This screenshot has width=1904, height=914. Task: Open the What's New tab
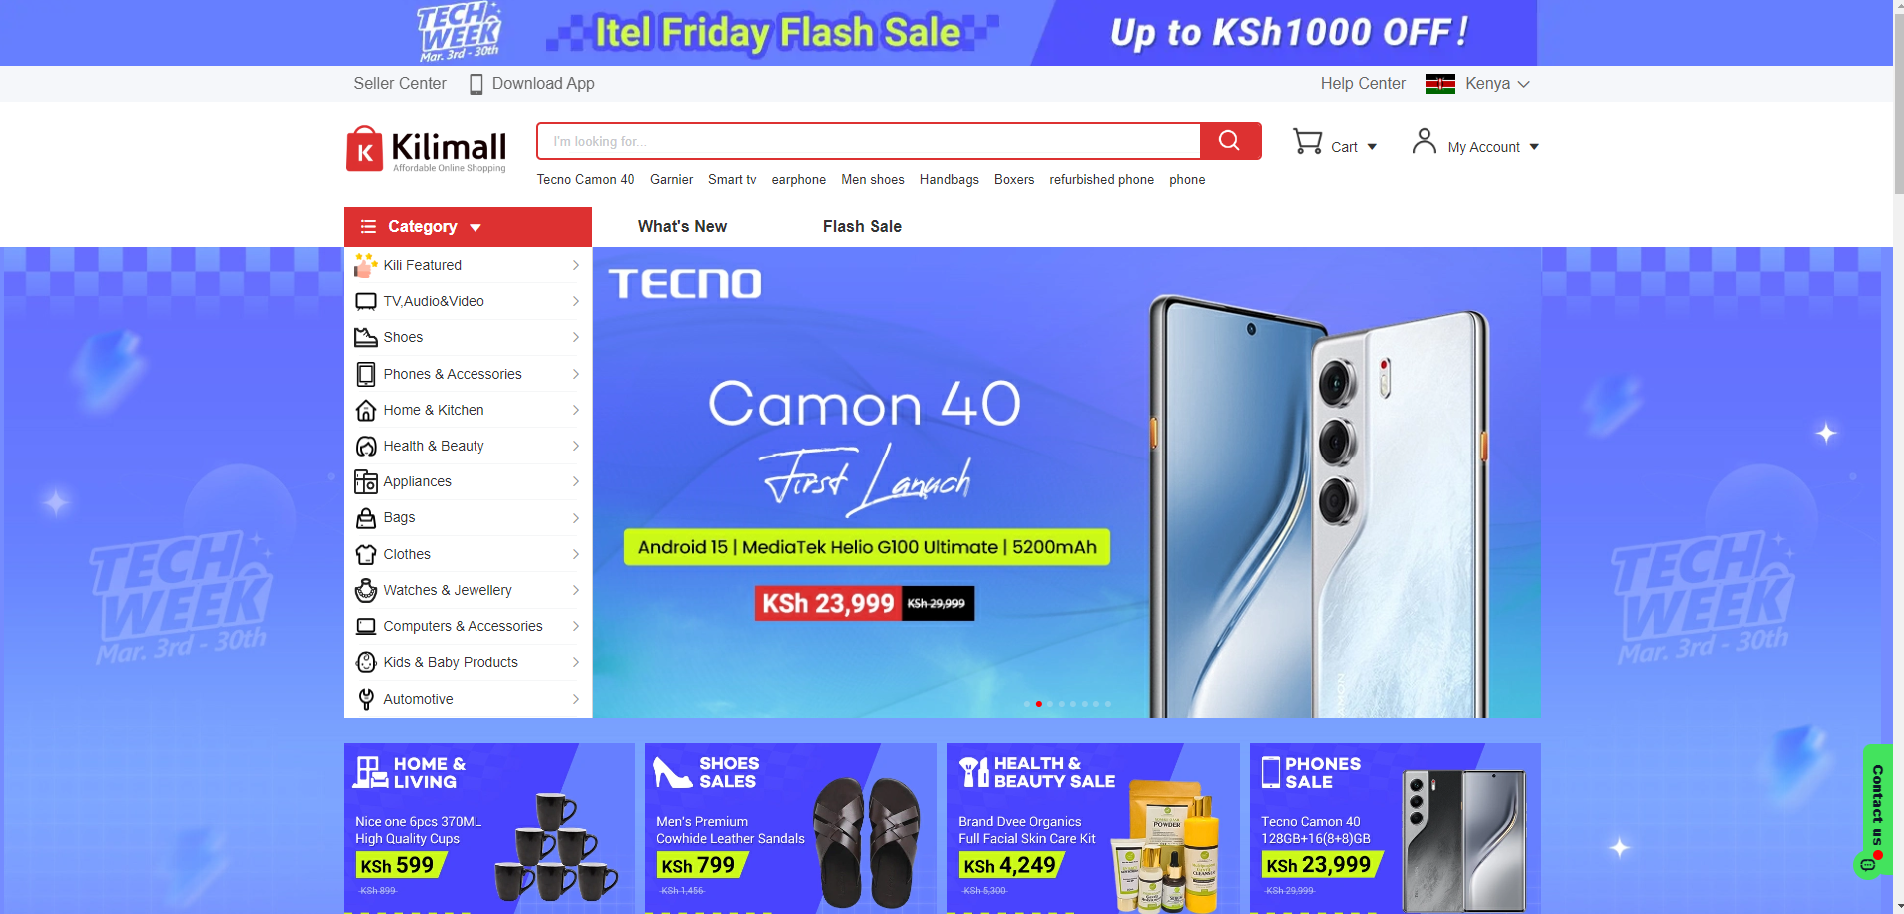tap(682, 227)
